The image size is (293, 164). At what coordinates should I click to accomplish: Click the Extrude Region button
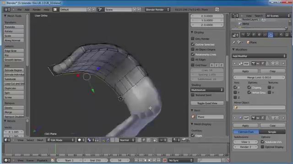14,70
